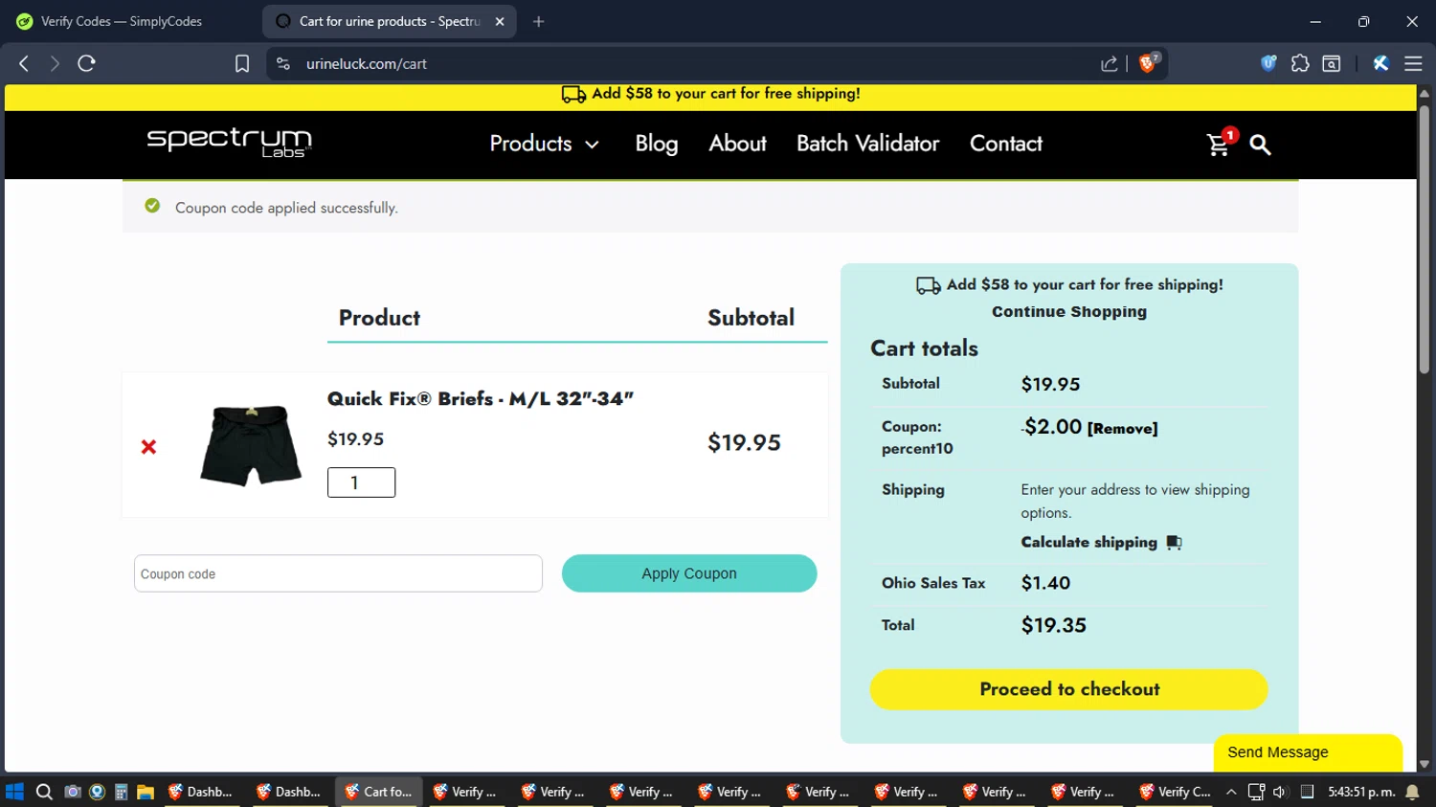The height and width of the screenshot is (807, 1436).
Task: Open the Quick Fix® Briefs product link
Action: [x=481, y=398]
